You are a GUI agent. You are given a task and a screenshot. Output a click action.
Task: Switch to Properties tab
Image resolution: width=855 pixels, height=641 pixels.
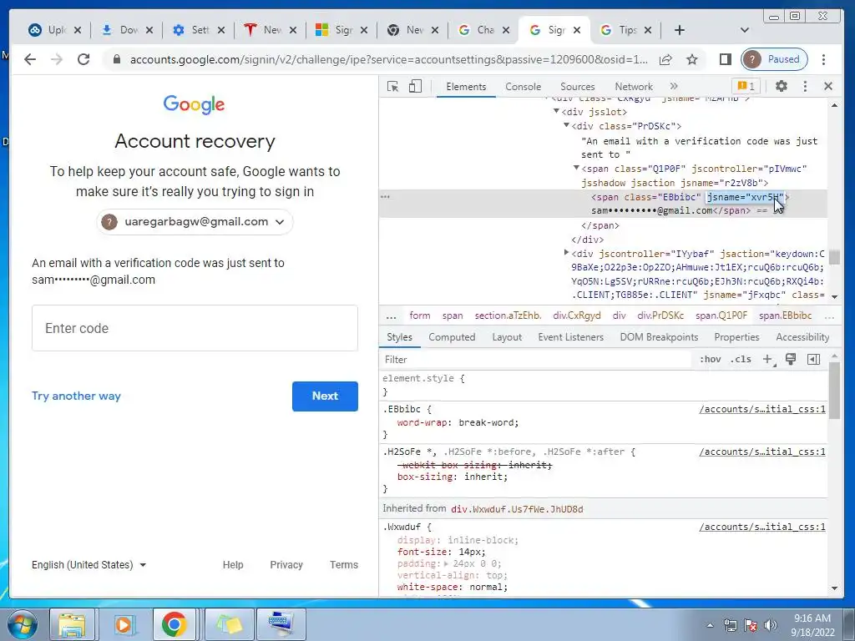coord(736,337)
